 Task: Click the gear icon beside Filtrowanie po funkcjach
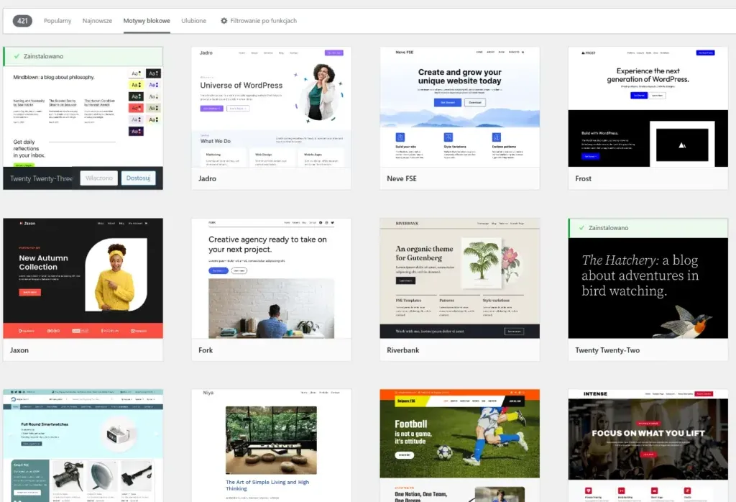pyautogui.click(x=224, y=21)
